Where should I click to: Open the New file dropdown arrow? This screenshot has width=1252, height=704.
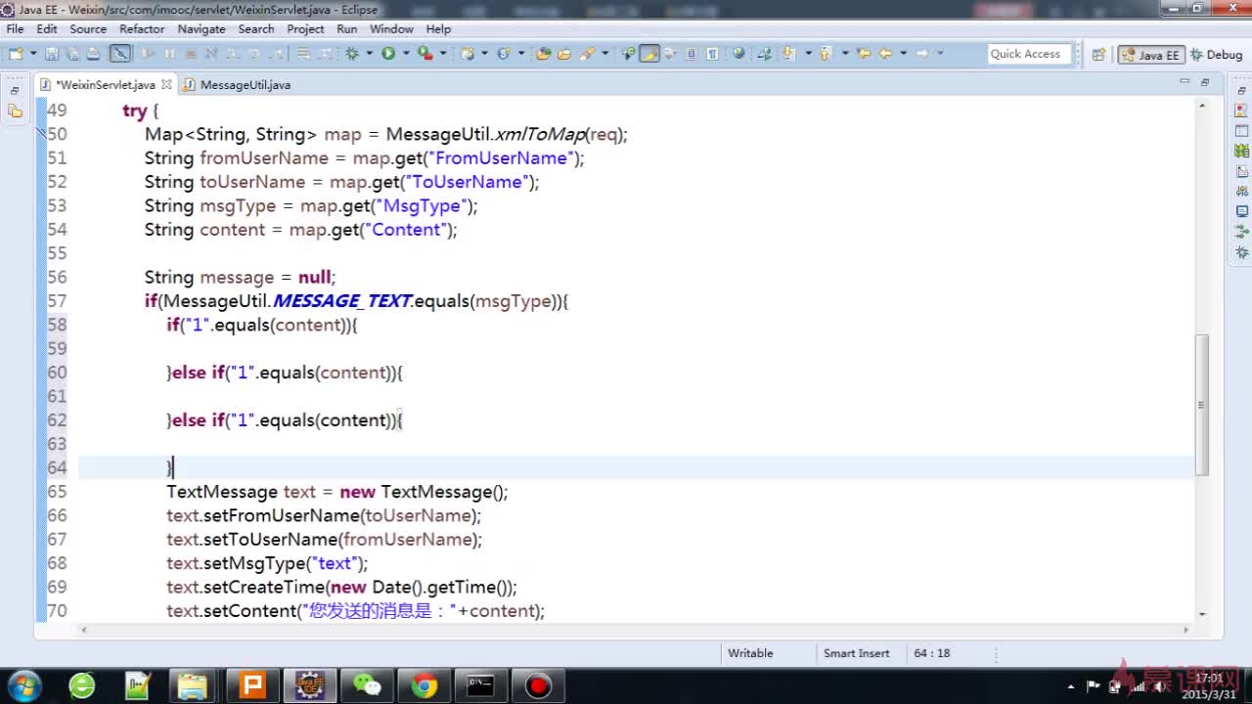tap(33, 54)
